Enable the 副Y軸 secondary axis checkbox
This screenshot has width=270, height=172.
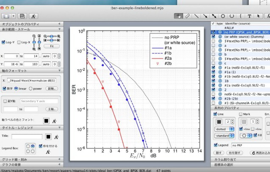click(5, 101)
